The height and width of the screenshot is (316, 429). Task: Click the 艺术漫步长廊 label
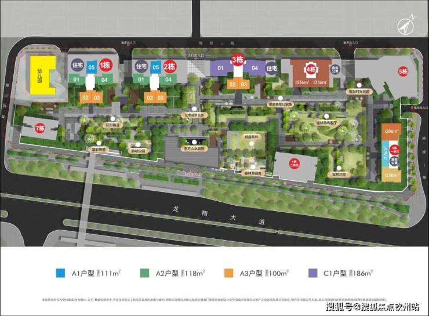pos(194,115)
